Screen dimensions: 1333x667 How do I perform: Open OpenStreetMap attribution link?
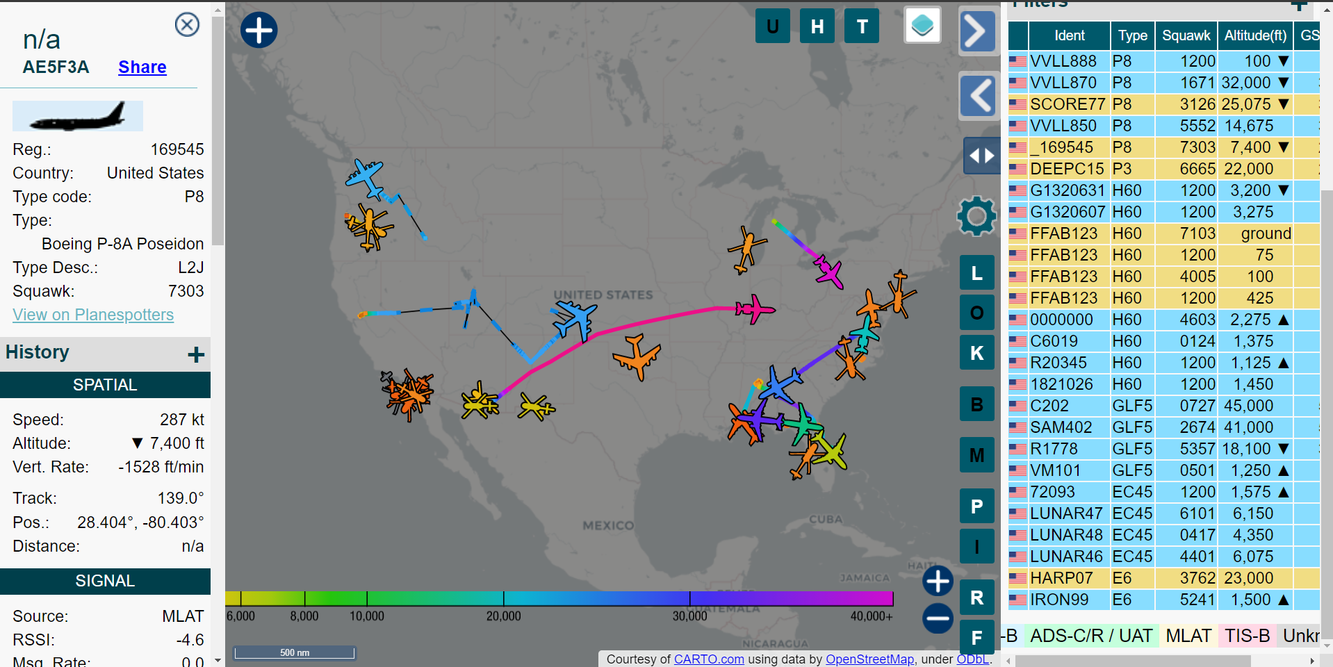tap(869, 659)
